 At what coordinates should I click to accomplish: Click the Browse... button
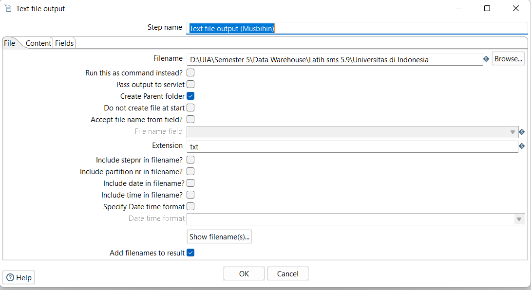click(x=508, y=59)
